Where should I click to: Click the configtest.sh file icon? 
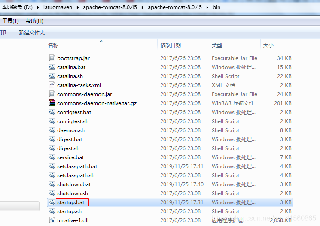point(52,121)
